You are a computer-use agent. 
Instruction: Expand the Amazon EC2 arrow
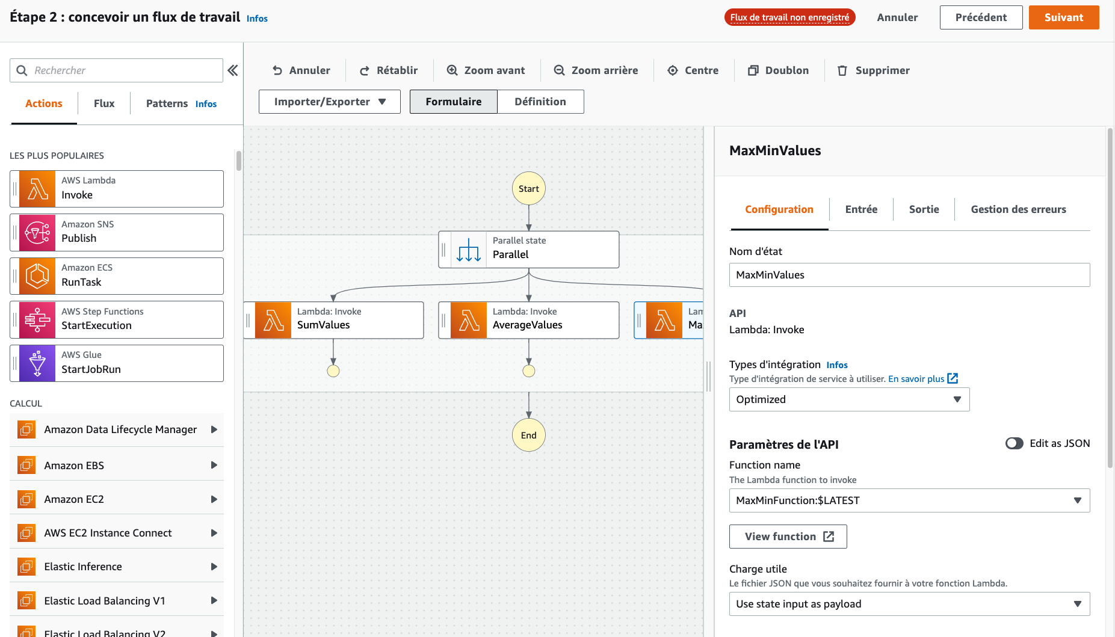(214, 499)
